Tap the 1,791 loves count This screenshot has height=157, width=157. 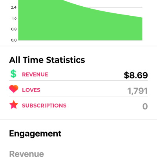pos(137,91)
